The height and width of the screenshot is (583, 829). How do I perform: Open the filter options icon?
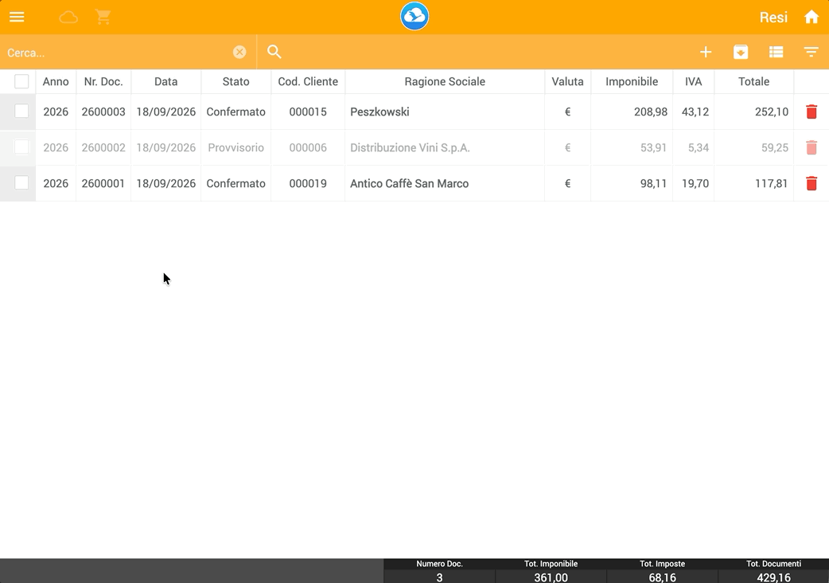[811, 52]
